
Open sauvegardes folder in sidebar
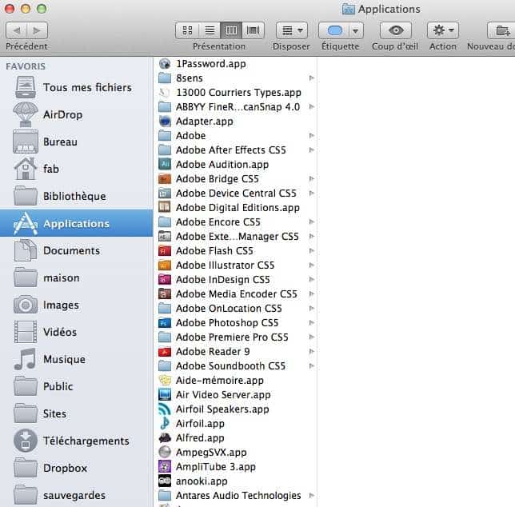click(x=77, y=495)
